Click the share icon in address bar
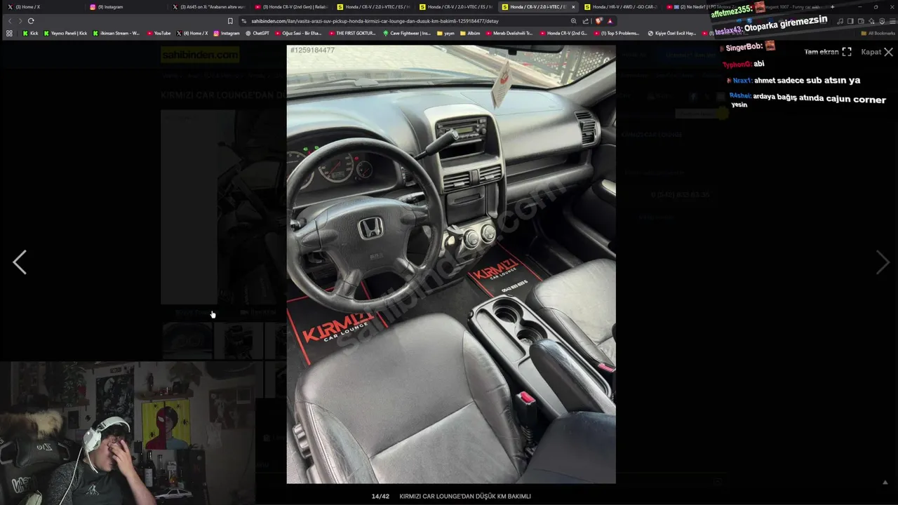The height and width of the screenshot is (505, 898). 586,21
